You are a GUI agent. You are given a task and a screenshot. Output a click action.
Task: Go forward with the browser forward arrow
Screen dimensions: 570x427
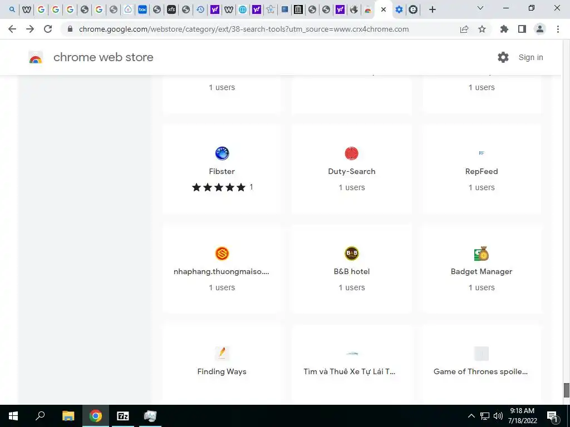click(30, 29)
